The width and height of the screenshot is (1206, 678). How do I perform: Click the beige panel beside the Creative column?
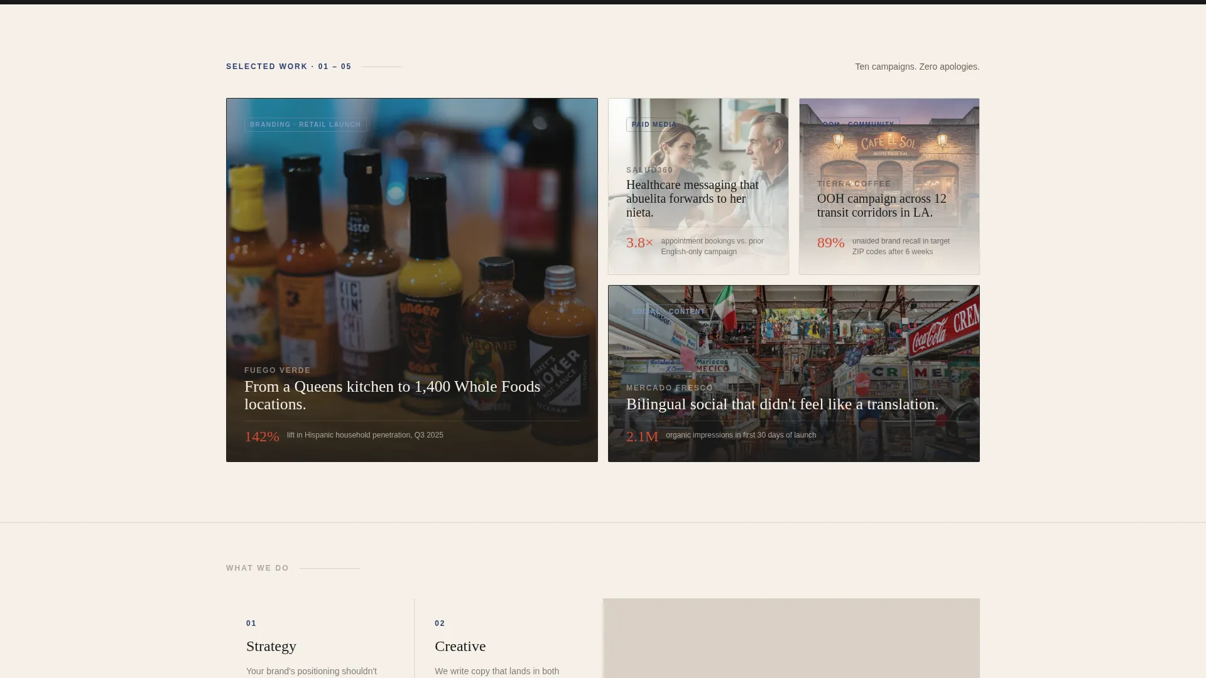791,638
